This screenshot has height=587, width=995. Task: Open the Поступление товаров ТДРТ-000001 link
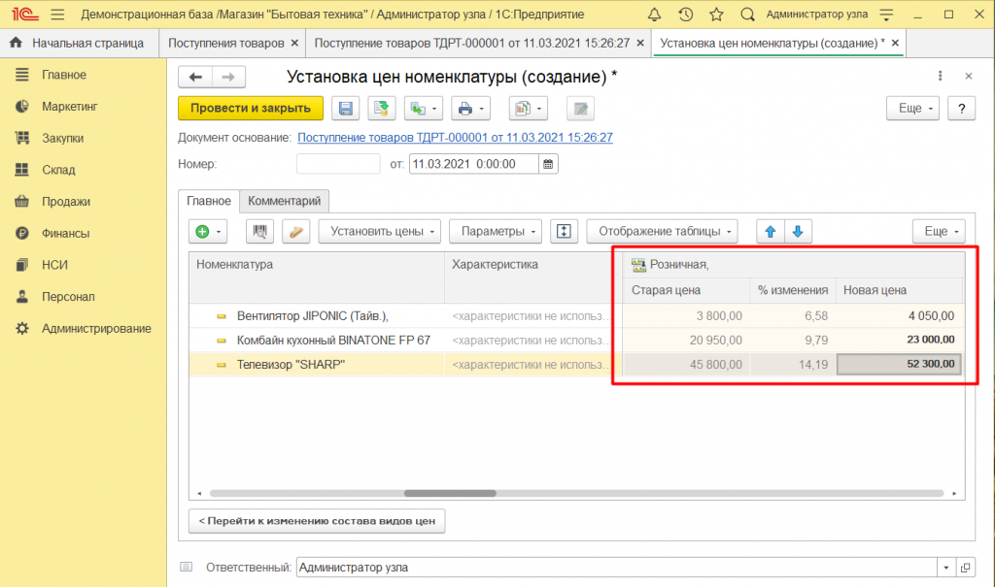(455, 138)
